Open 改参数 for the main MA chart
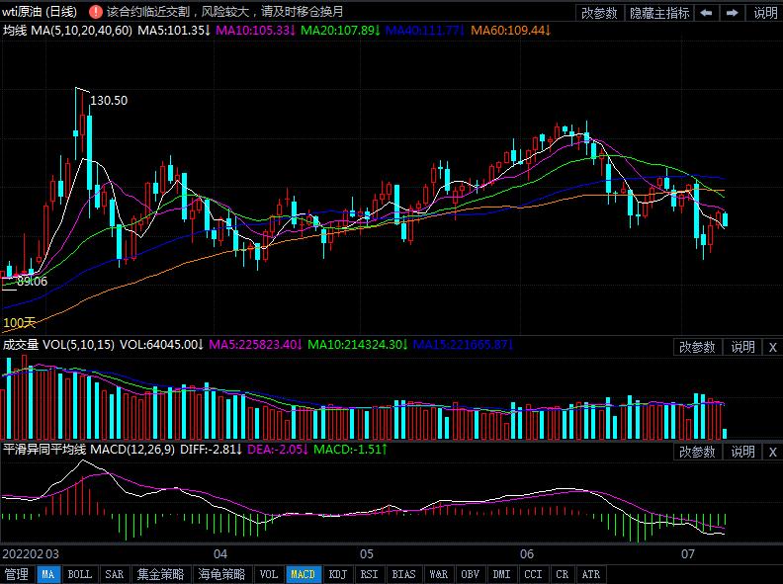This screenshot has width=783, height=584. 599,13
